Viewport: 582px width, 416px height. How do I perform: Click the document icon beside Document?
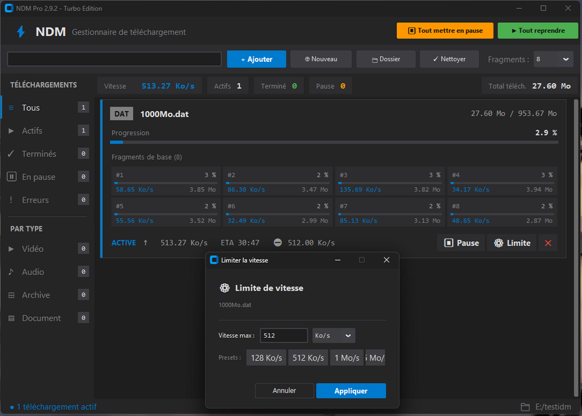click(x=12, y=318)
